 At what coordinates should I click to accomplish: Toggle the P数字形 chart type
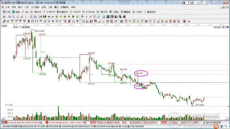click(62, 12)
